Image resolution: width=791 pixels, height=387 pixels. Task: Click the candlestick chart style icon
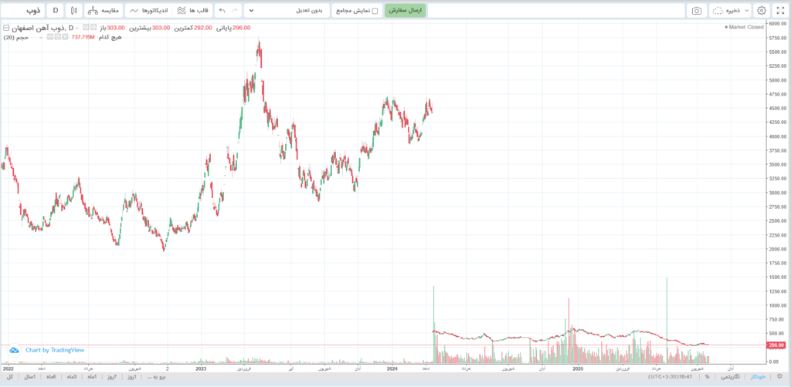[x=73, y=11]
